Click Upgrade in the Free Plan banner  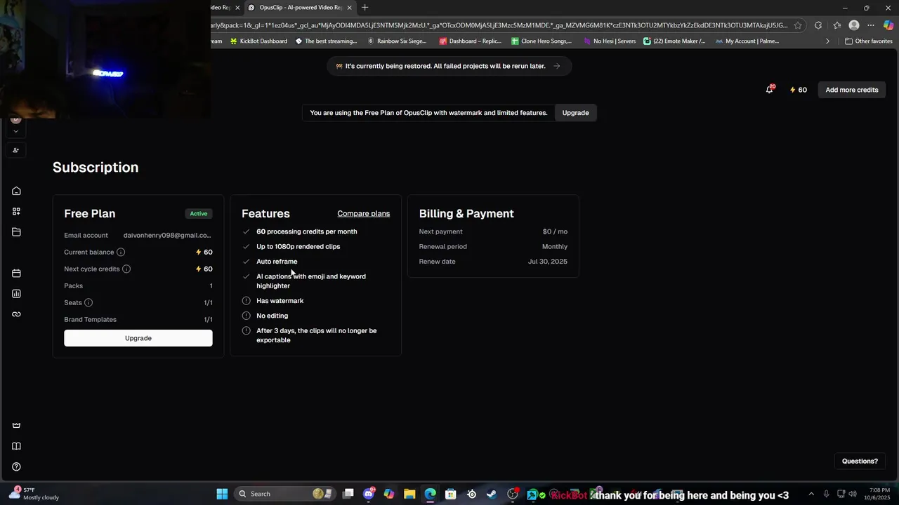[575, 112]
